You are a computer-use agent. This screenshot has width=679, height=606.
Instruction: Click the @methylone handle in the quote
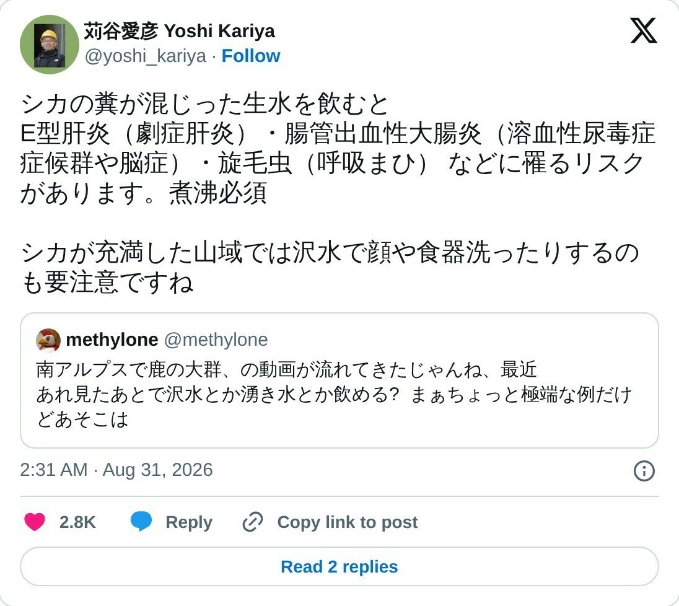point(216,340)
